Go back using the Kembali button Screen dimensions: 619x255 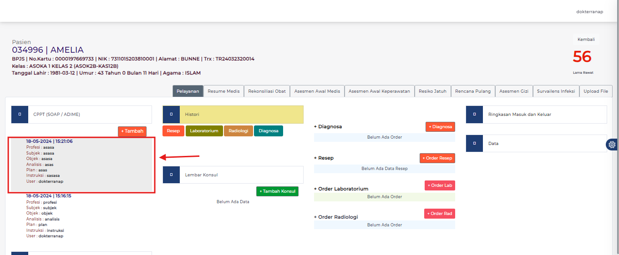pos(586,40)
